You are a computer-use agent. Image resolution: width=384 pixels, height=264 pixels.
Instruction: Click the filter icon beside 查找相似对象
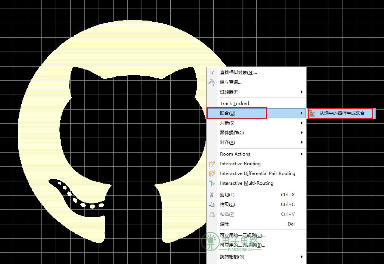click(x=211, y=73)
